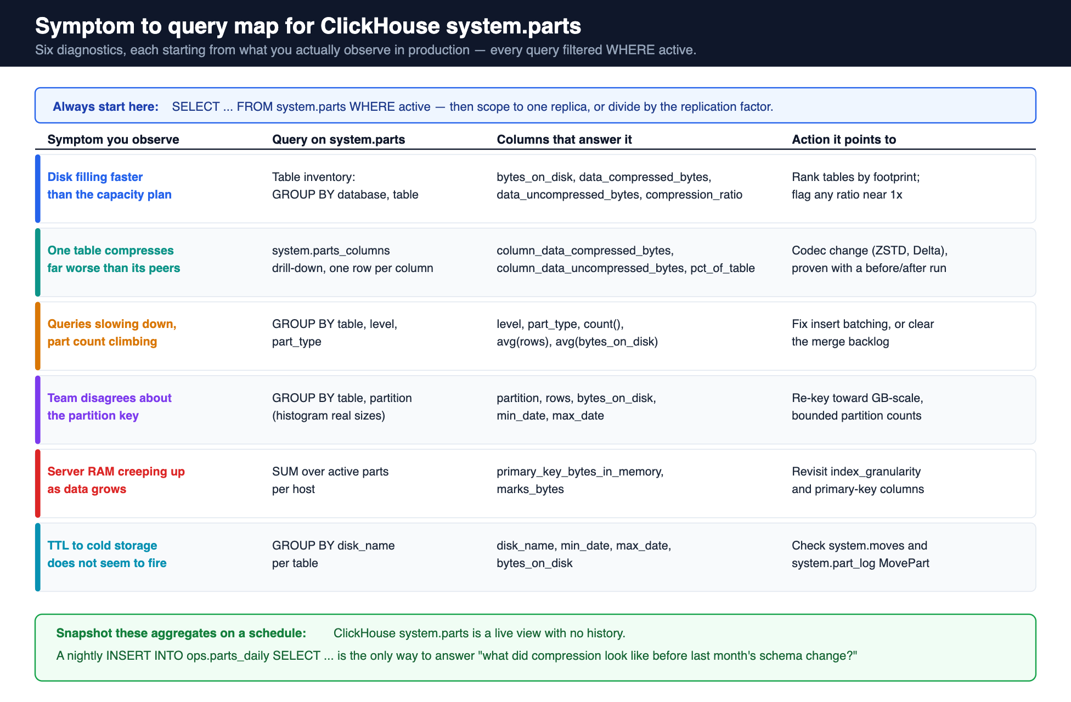1071x702 pixels.
Task: Click the 'disk_name, min_date, max_date' columns cell
Action: pos(584,554)
